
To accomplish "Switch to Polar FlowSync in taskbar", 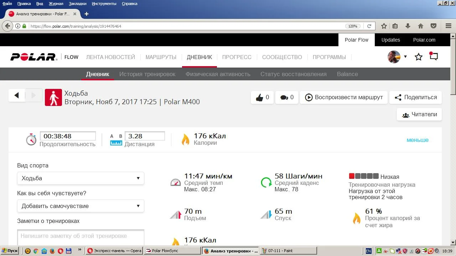I will [172, 251].
